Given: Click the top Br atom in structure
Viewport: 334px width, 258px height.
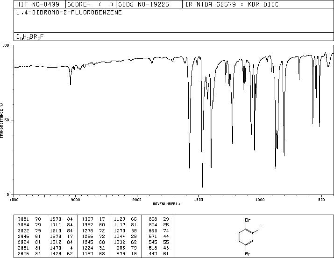Looking at the screenshot, I should click(x=248, y=220).
